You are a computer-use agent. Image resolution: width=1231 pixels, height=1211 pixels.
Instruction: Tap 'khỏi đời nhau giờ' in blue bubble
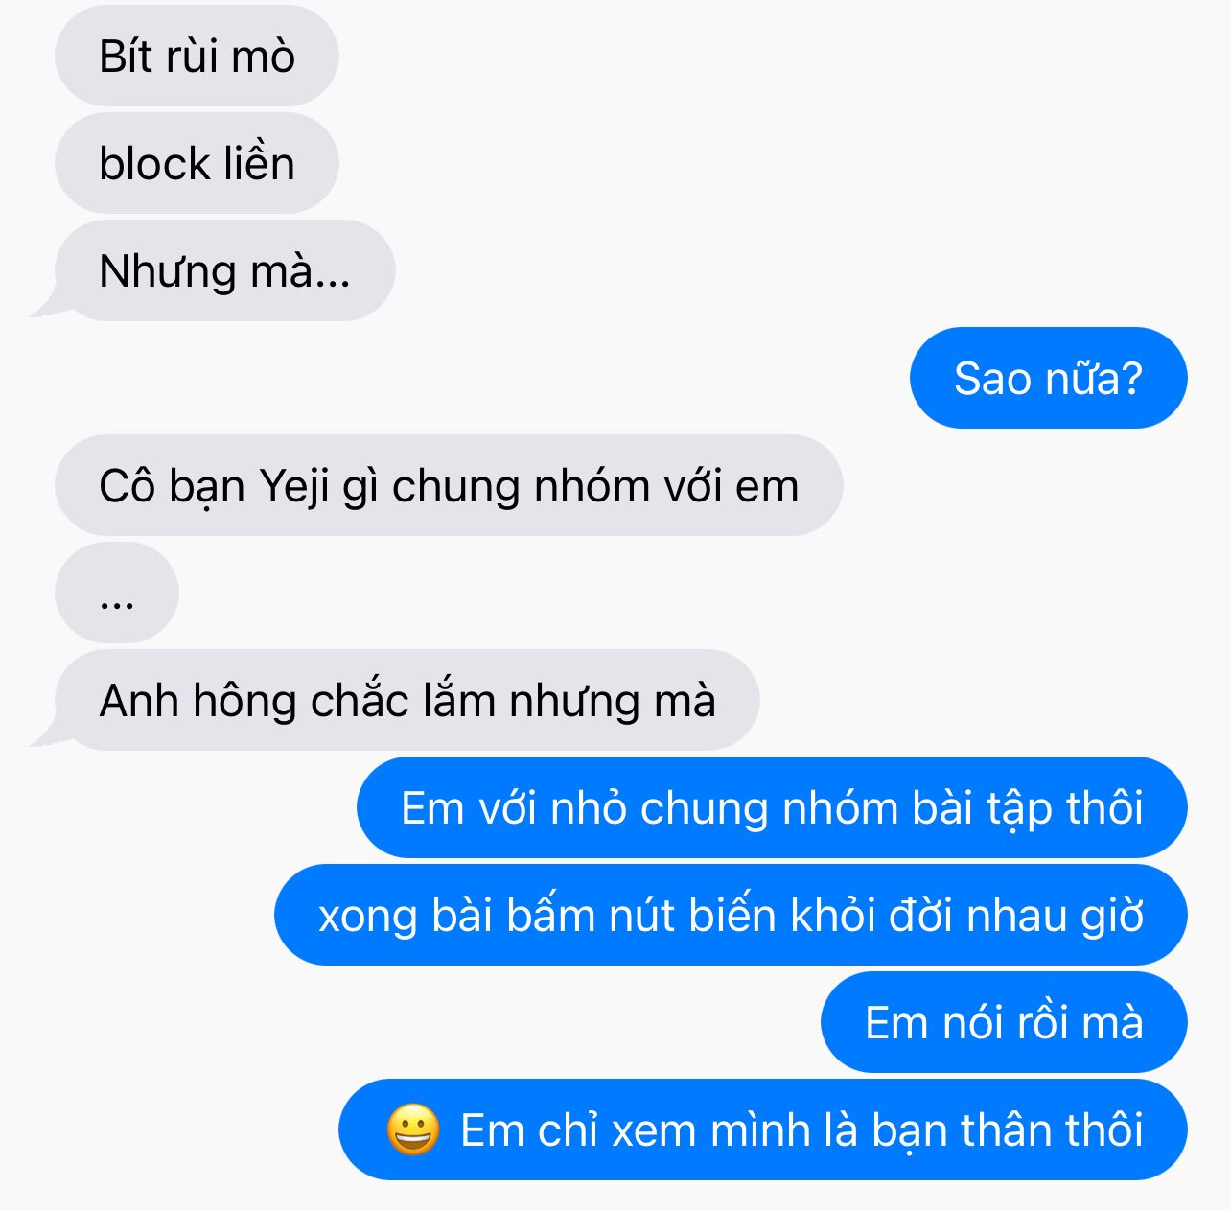[966, 915]
